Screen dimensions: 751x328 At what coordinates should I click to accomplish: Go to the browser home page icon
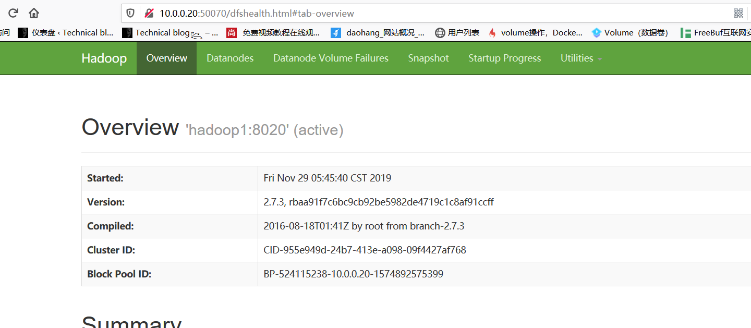point(34,13)
